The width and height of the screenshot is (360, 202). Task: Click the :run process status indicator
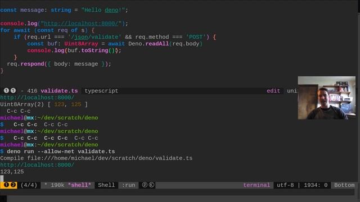coord(129,185)
